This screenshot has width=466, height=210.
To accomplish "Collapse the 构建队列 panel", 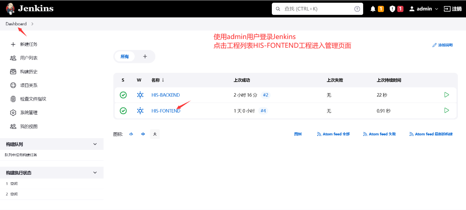I will tap(95, 144).
